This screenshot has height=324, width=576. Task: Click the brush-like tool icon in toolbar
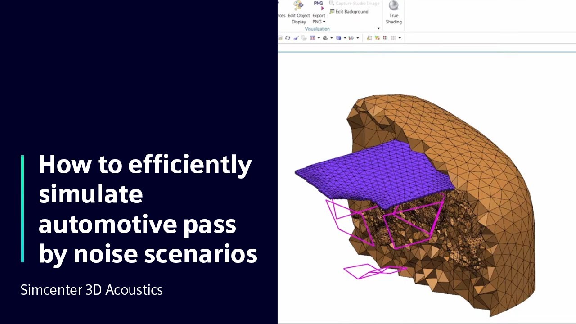click(296, 38)
